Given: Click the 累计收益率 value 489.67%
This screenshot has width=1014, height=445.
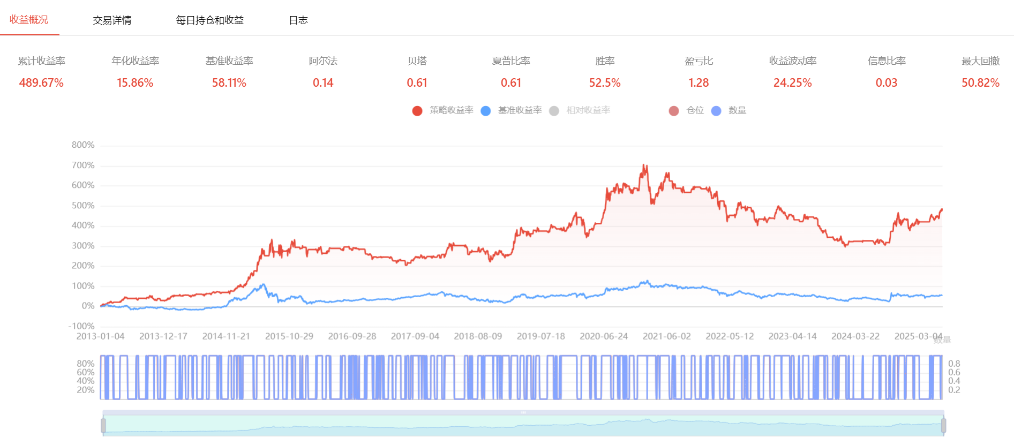Looking at the screenshot, I should (41, 83).
